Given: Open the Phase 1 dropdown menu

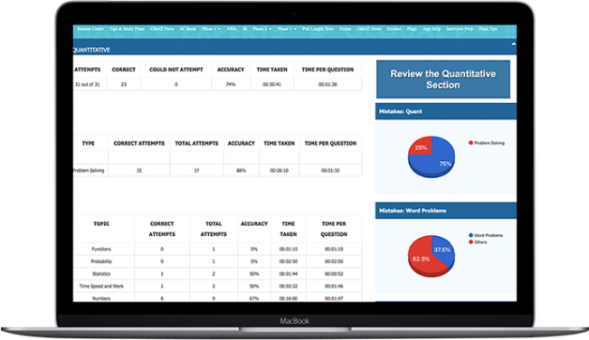Looking at the screenshot, I should click(x=211, y=29).
